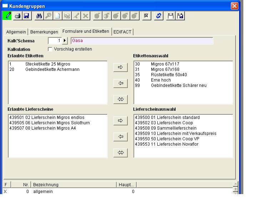Refresh data with the blue arrows icon
Image resolution: width=274 pixels, height=198 pixels.
click(159, 16)
